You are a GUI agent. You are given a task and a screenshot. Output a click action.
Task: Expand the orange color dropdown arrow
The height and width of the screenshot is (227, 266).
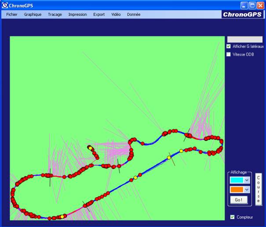(x=247, y=190)
